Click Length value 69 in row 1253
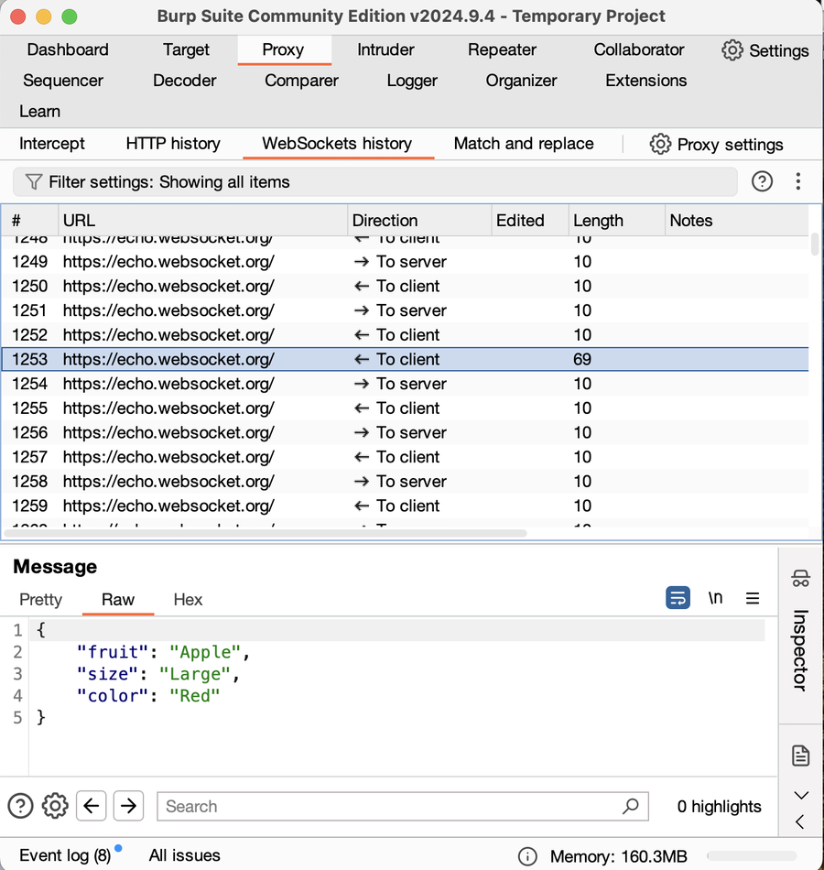 click(582, 359)
